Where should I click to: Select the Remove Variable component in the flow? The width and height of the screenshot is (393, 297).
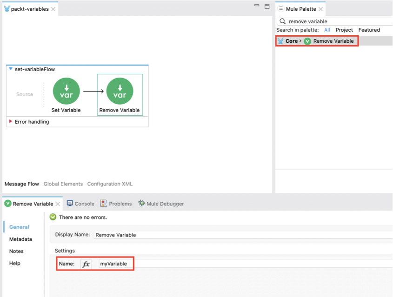click(120, 91)
